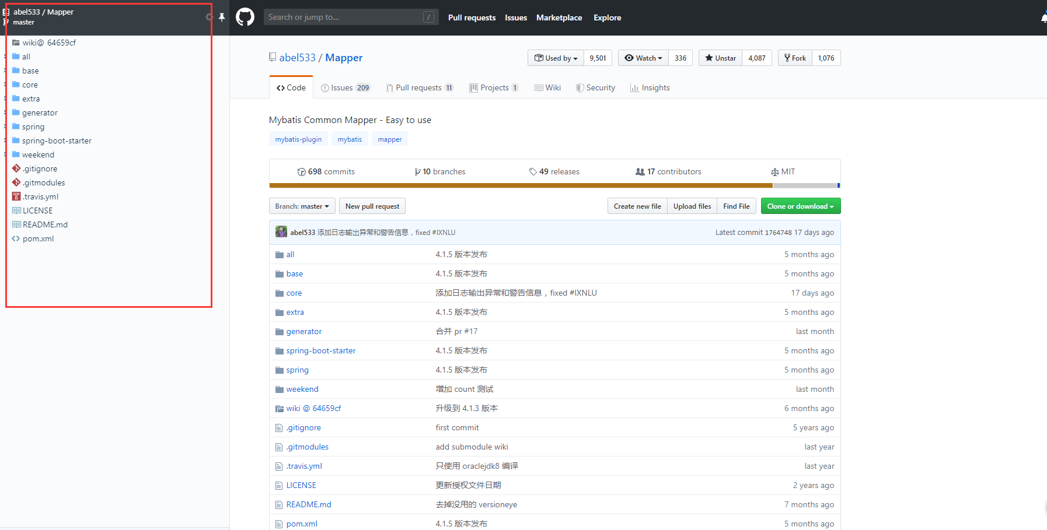Click the 'Find File' button
The image size is (1047, 530).
point(737,206)
